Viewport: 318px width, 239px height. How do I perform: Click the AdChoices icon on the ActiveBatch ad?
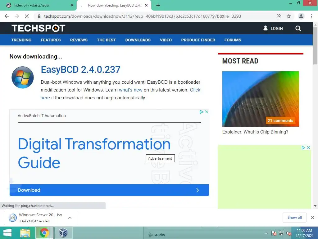click(201, 112)
